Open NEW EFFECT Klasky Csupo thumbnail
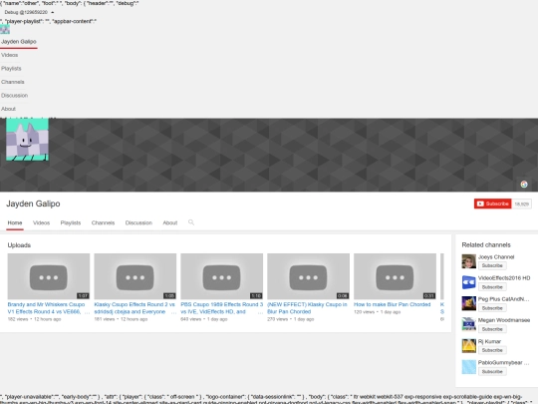The image size is (538, 404). 308,276
